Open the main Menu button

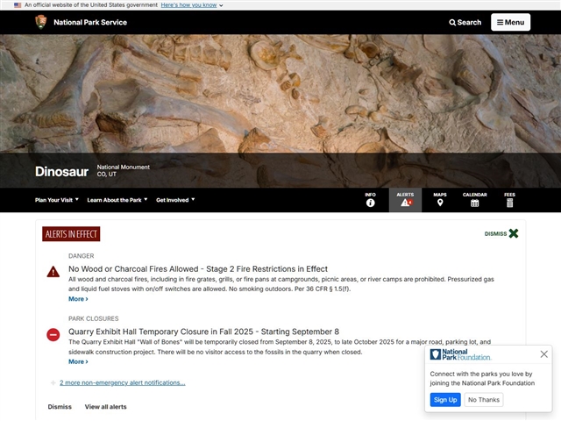(510, 22)
